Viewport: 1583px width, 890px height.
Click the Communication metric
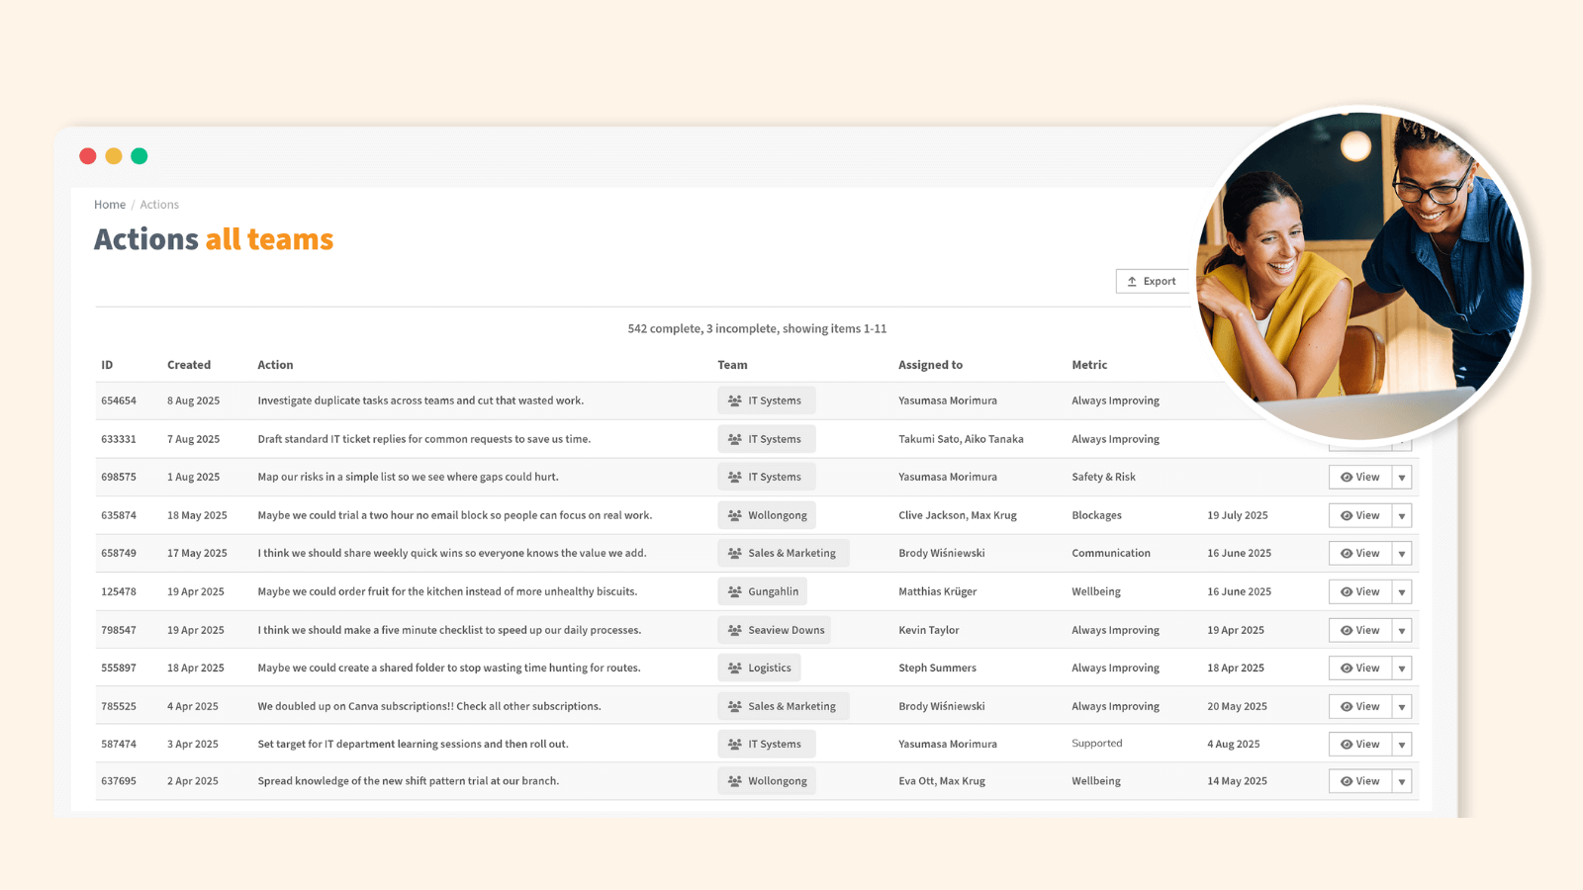point(1111,553)
